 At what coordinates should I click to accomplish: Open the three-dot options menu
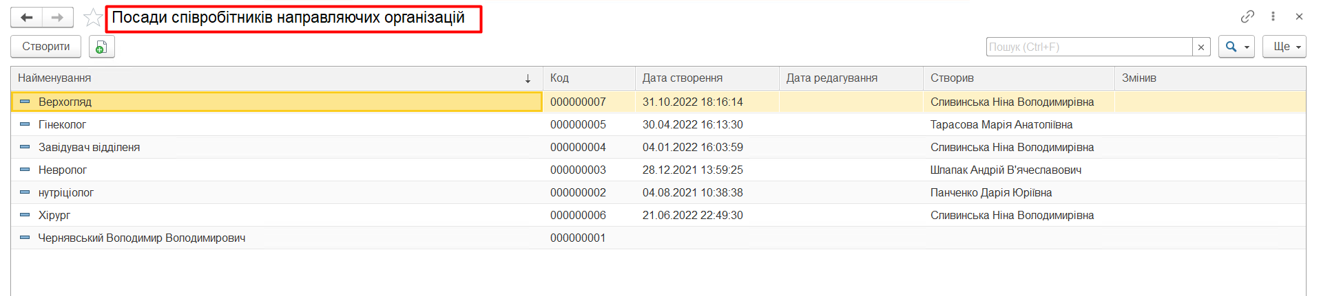point(1273,16)
